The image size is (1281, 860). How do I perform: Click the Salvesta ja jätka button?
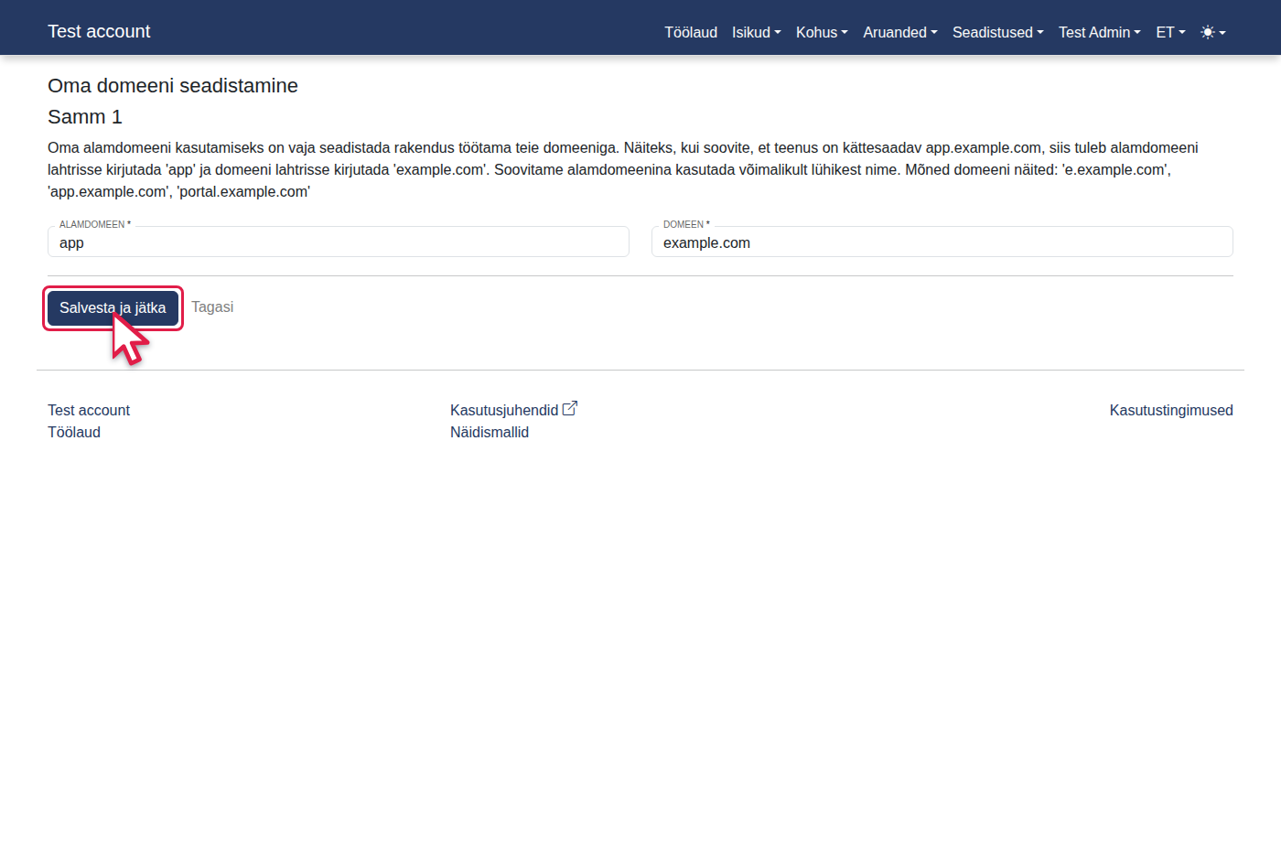click(113, 308)
